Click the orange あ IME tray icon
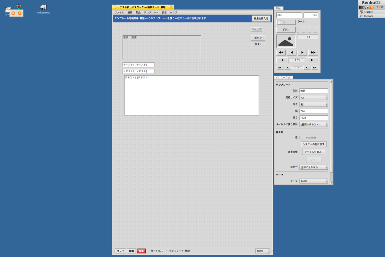The height and width of the screenshot is (257, 385). (x=372, y=7)
